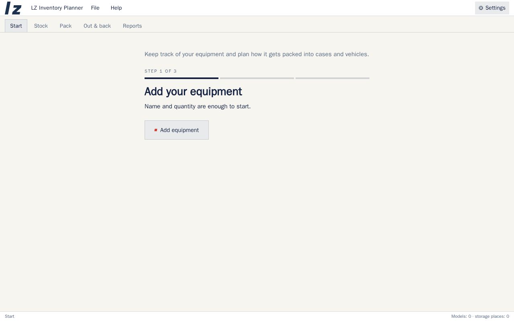Viewport: 514px width, 321px height.
Task: Click the "Models: 0 · storage places: 0" status text
Action: 480,316
